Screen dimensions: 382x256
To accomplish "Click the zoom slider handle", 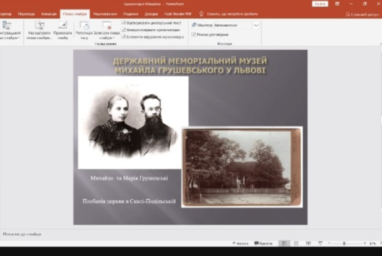I will (x=344, y=243).
